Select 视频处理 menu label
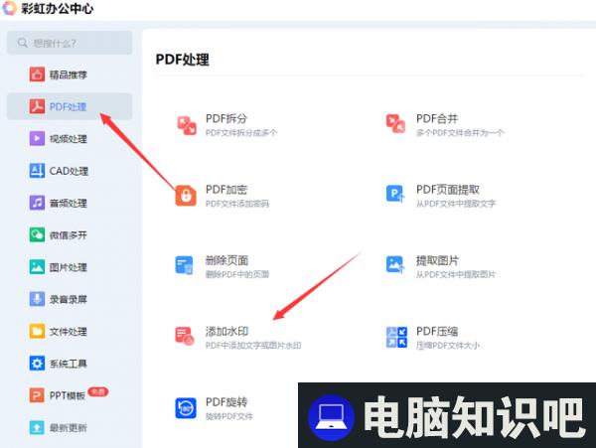The width and height of the screenshot is (596, 448). pyautogui.click(x=69, y=139)
